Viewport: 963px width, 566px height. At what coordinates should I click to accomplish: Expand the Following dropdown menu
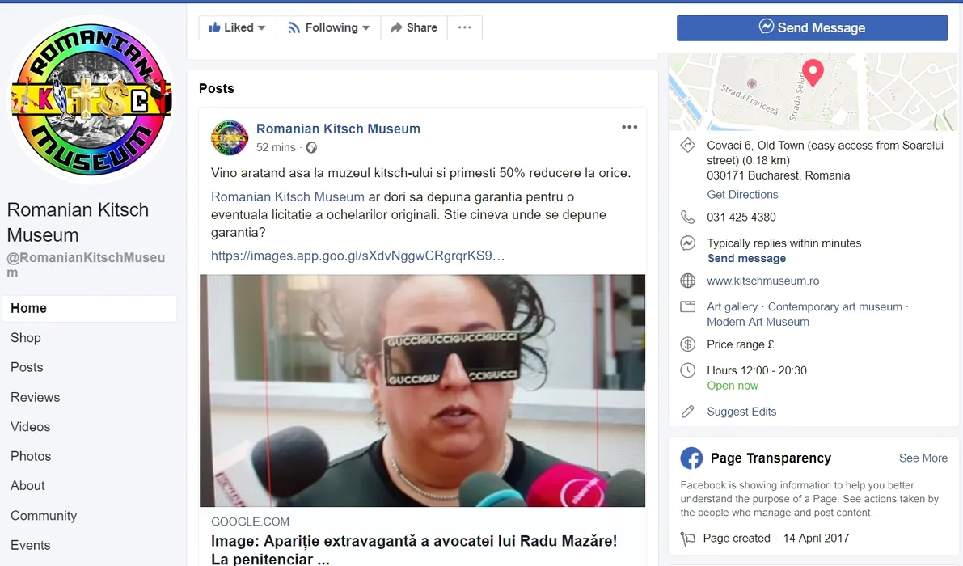[x=329, y=27]
